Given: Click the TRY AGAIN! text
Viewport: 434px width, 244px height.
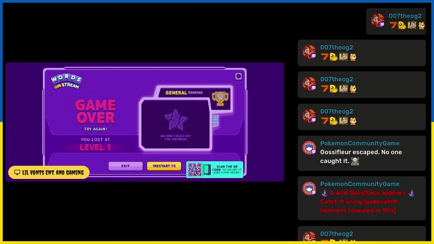Looking at the screenshot, I should [96, 129].
